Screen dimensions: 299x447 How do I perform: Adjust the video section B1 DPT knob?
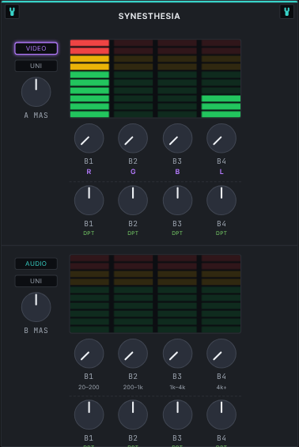point(89,200)
